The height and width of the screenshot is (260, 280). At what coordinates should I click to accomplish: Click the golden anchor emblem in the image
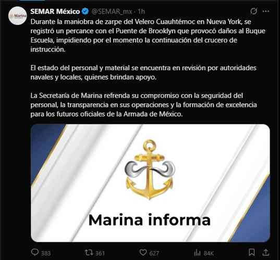[x=150, y=170]
